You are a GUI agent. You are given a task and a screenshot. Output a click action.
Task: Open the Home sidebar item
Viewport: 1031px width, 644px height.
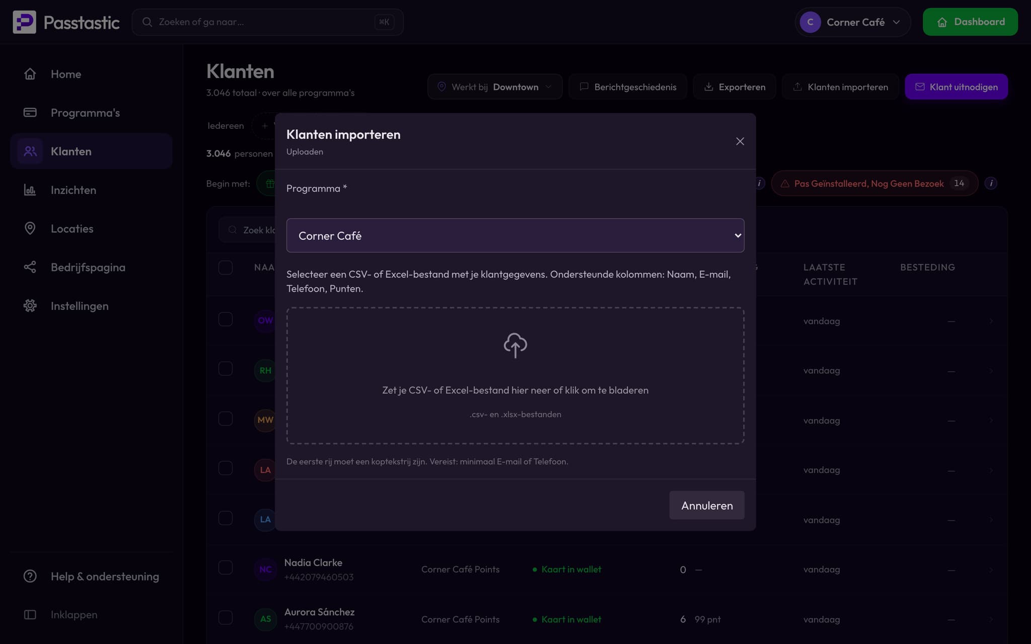click(91, 74)
